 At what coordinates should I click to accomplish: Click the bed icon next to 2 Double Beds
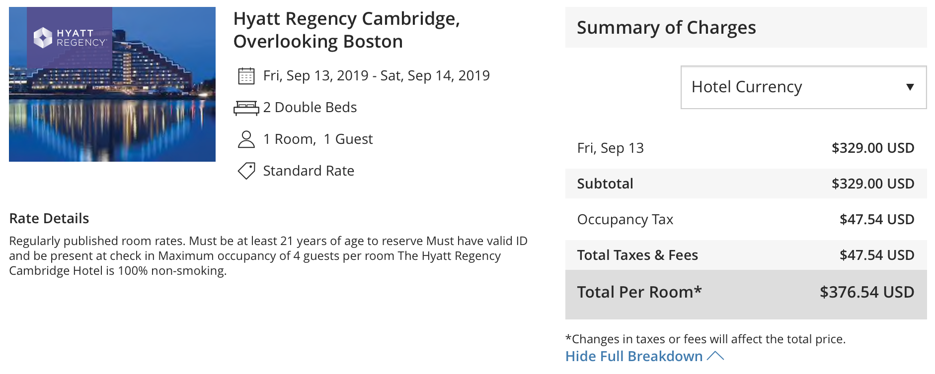pyautogui.click(x=246, y=108)
